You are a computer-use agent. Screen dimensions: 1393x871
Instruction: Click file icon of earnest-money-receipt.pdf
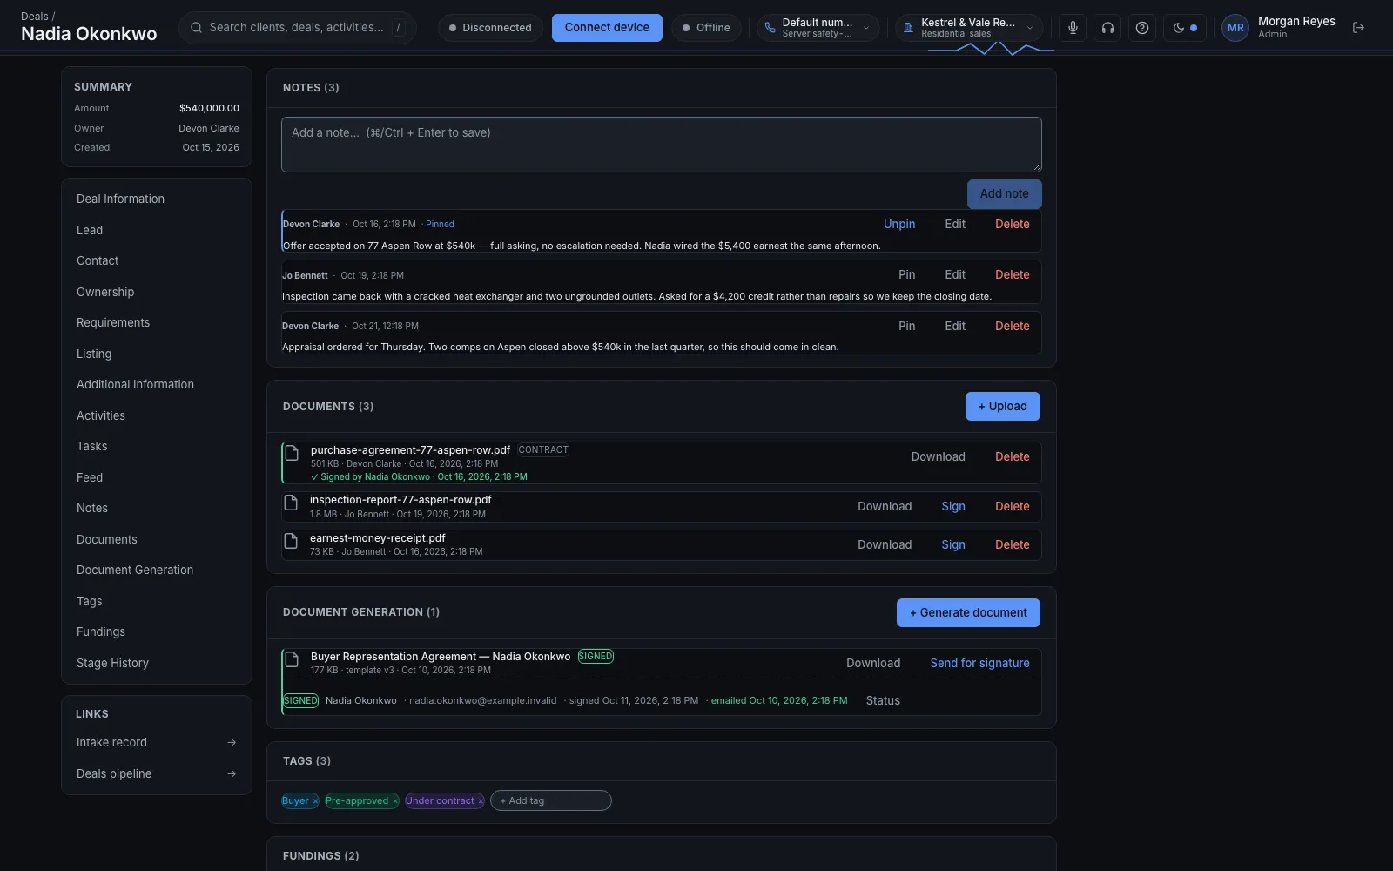292,541
